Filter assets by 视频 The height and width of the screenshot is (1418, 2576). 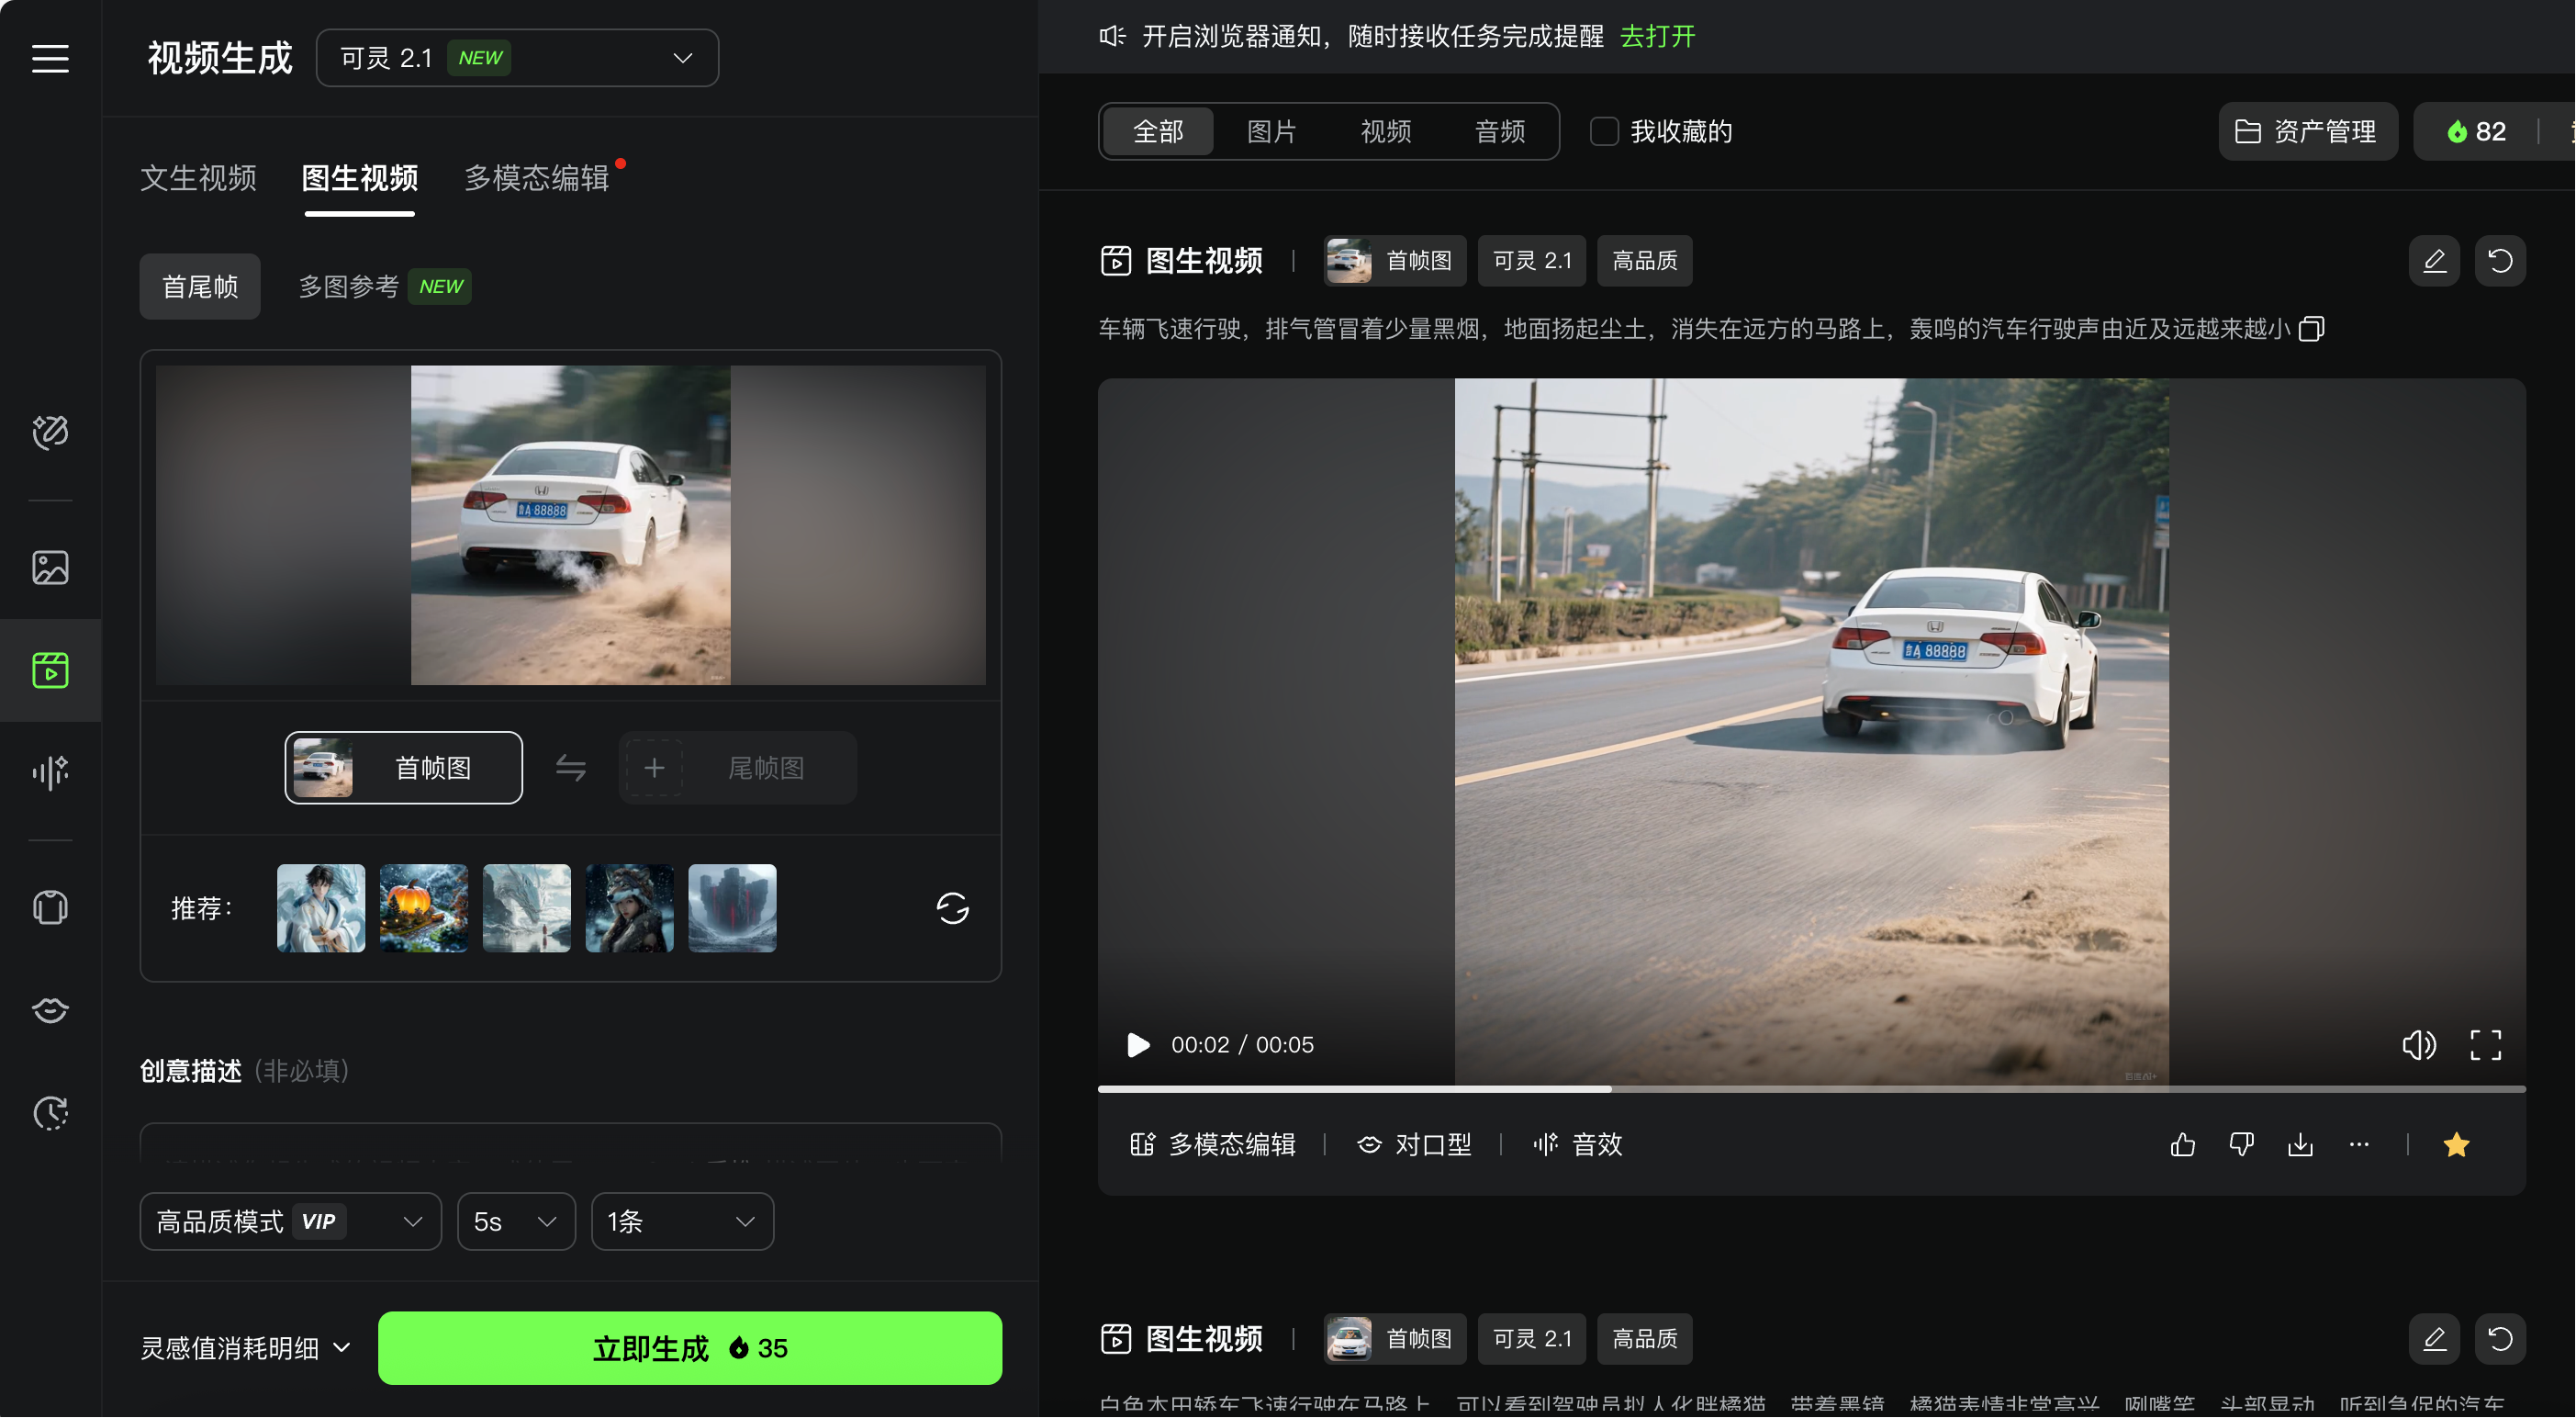coord(1386,131)
